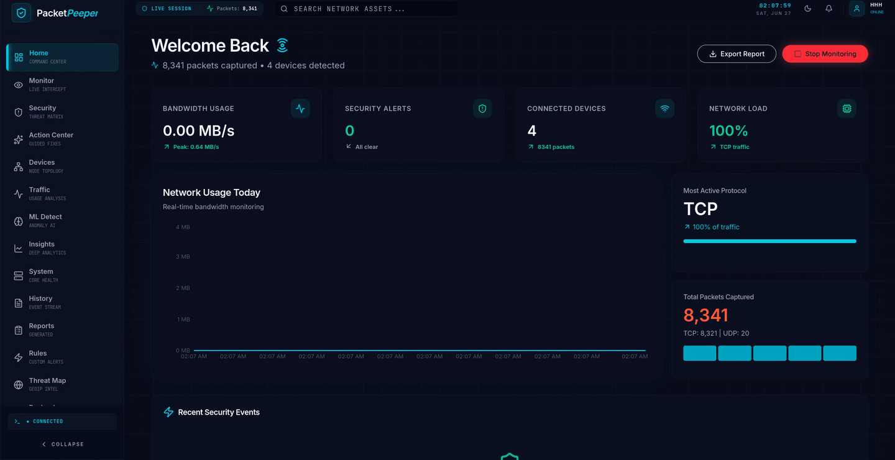Open Rules custom alerts
This screenshot has height=460, width=895.
pyautogui.click(x=62, y=357)
